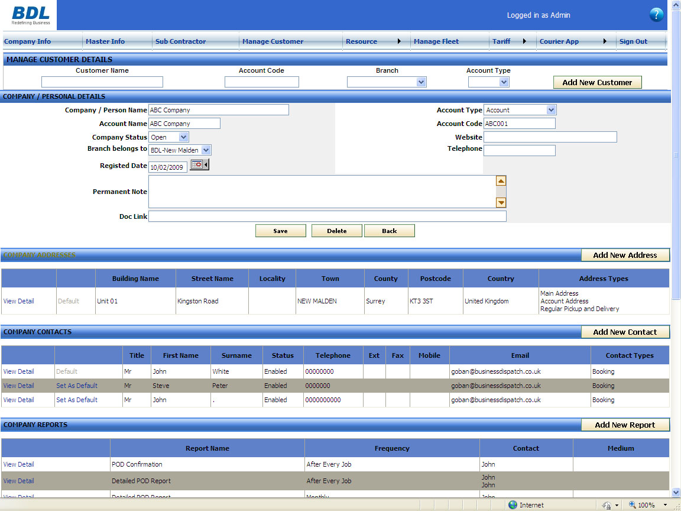Click the page scrollbar down arrow
The height and width of the screenshot is (511, 681).
coord(676,492)
